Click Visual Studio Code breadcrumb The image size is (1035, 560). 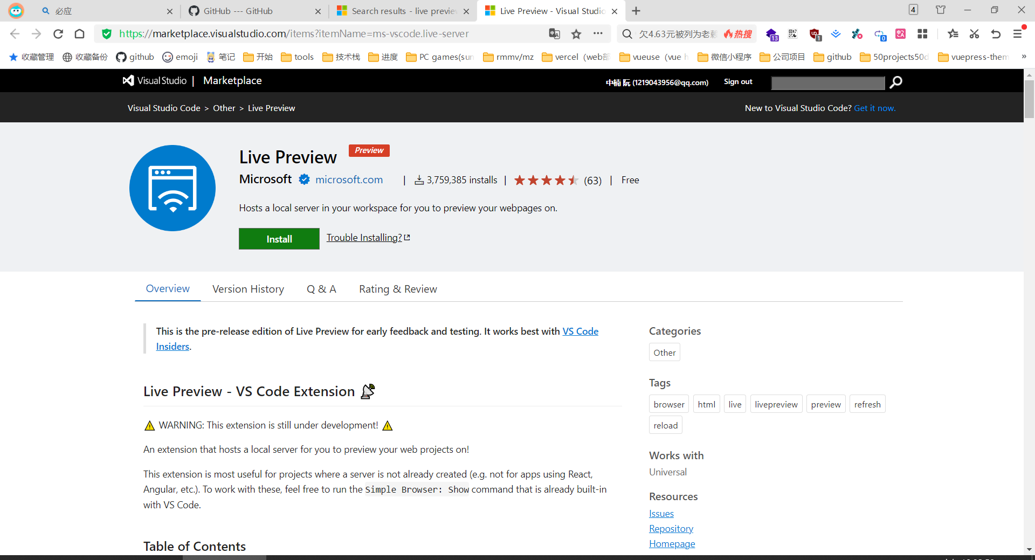tap(164, 108)
